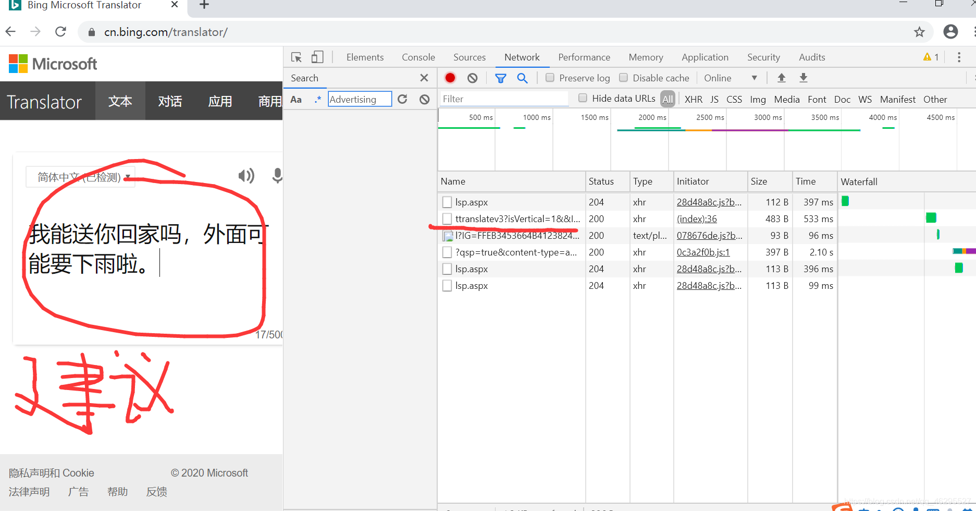Filter requests by XHR type
Image resolution: width=976 pixels, height=511 pixels.
(693, 99)
